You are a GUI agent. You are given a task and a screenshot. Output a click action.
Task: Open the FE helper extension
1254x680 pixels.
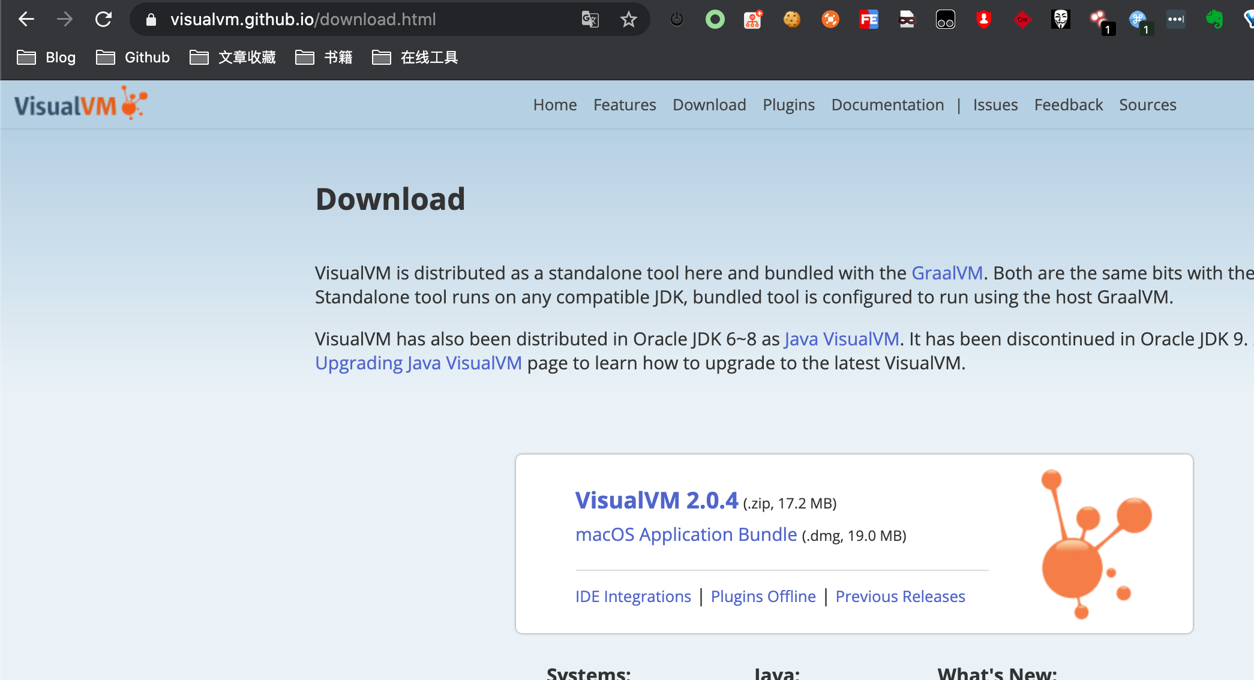[x=868, y=20]
